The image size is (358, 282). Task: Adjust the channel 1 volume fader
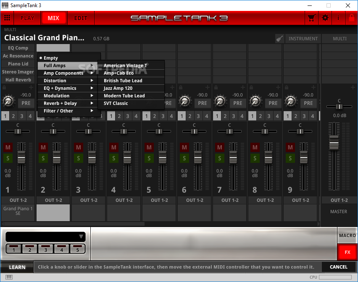click(x=21, y=157)
